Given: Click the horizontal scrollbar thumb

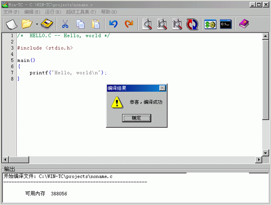Looking at the screenshot, I should coord(19,159).
